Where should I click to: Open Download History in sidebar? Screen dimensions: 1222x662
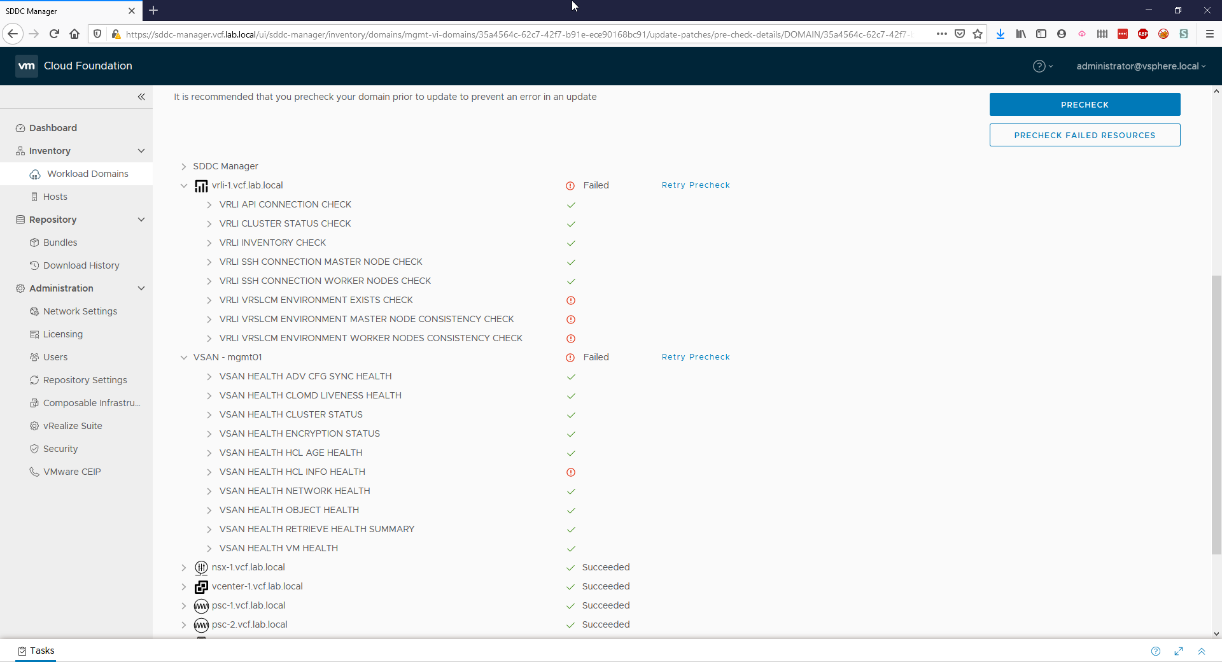(81, 265)
